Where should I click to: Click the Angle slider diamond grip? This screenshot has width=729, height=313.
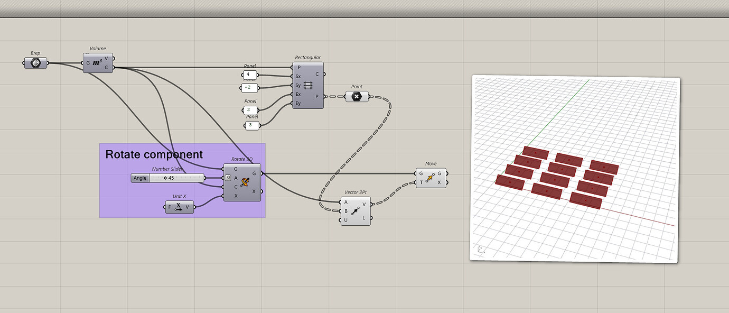point(165,178)
